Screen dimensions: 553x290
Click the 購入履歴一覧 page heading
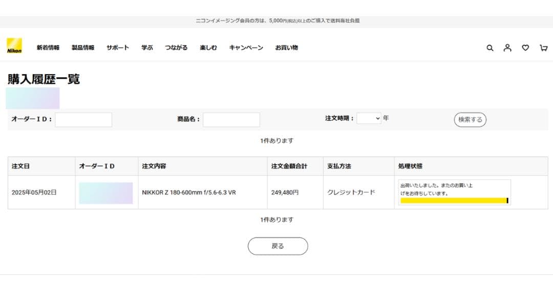pos(44,79)
